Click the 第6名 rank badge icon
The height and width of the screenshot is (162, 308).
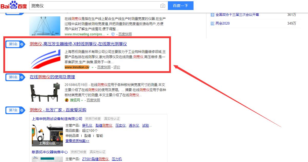[x=15, y=77]
